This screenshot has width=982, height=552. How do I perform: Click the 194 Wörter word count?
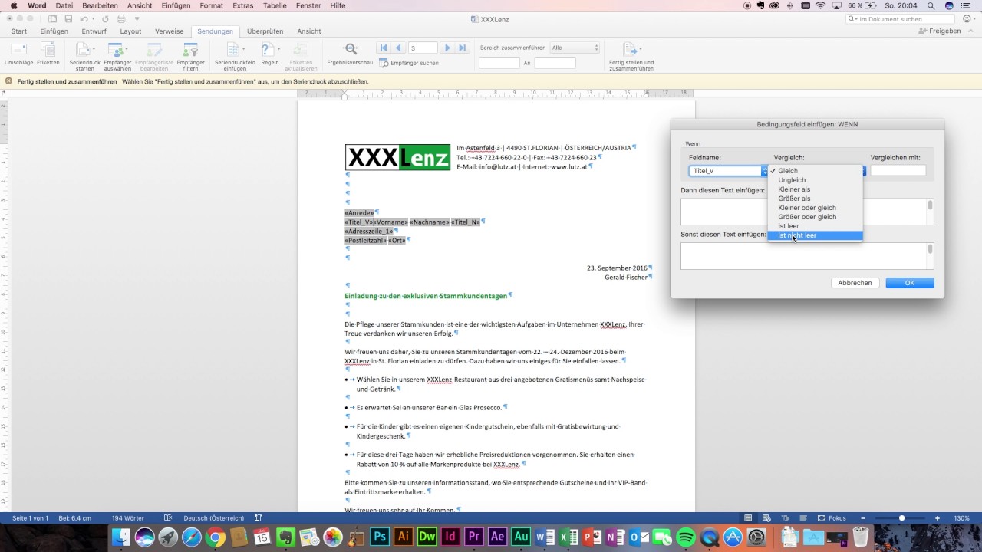[x=128, y=518]
